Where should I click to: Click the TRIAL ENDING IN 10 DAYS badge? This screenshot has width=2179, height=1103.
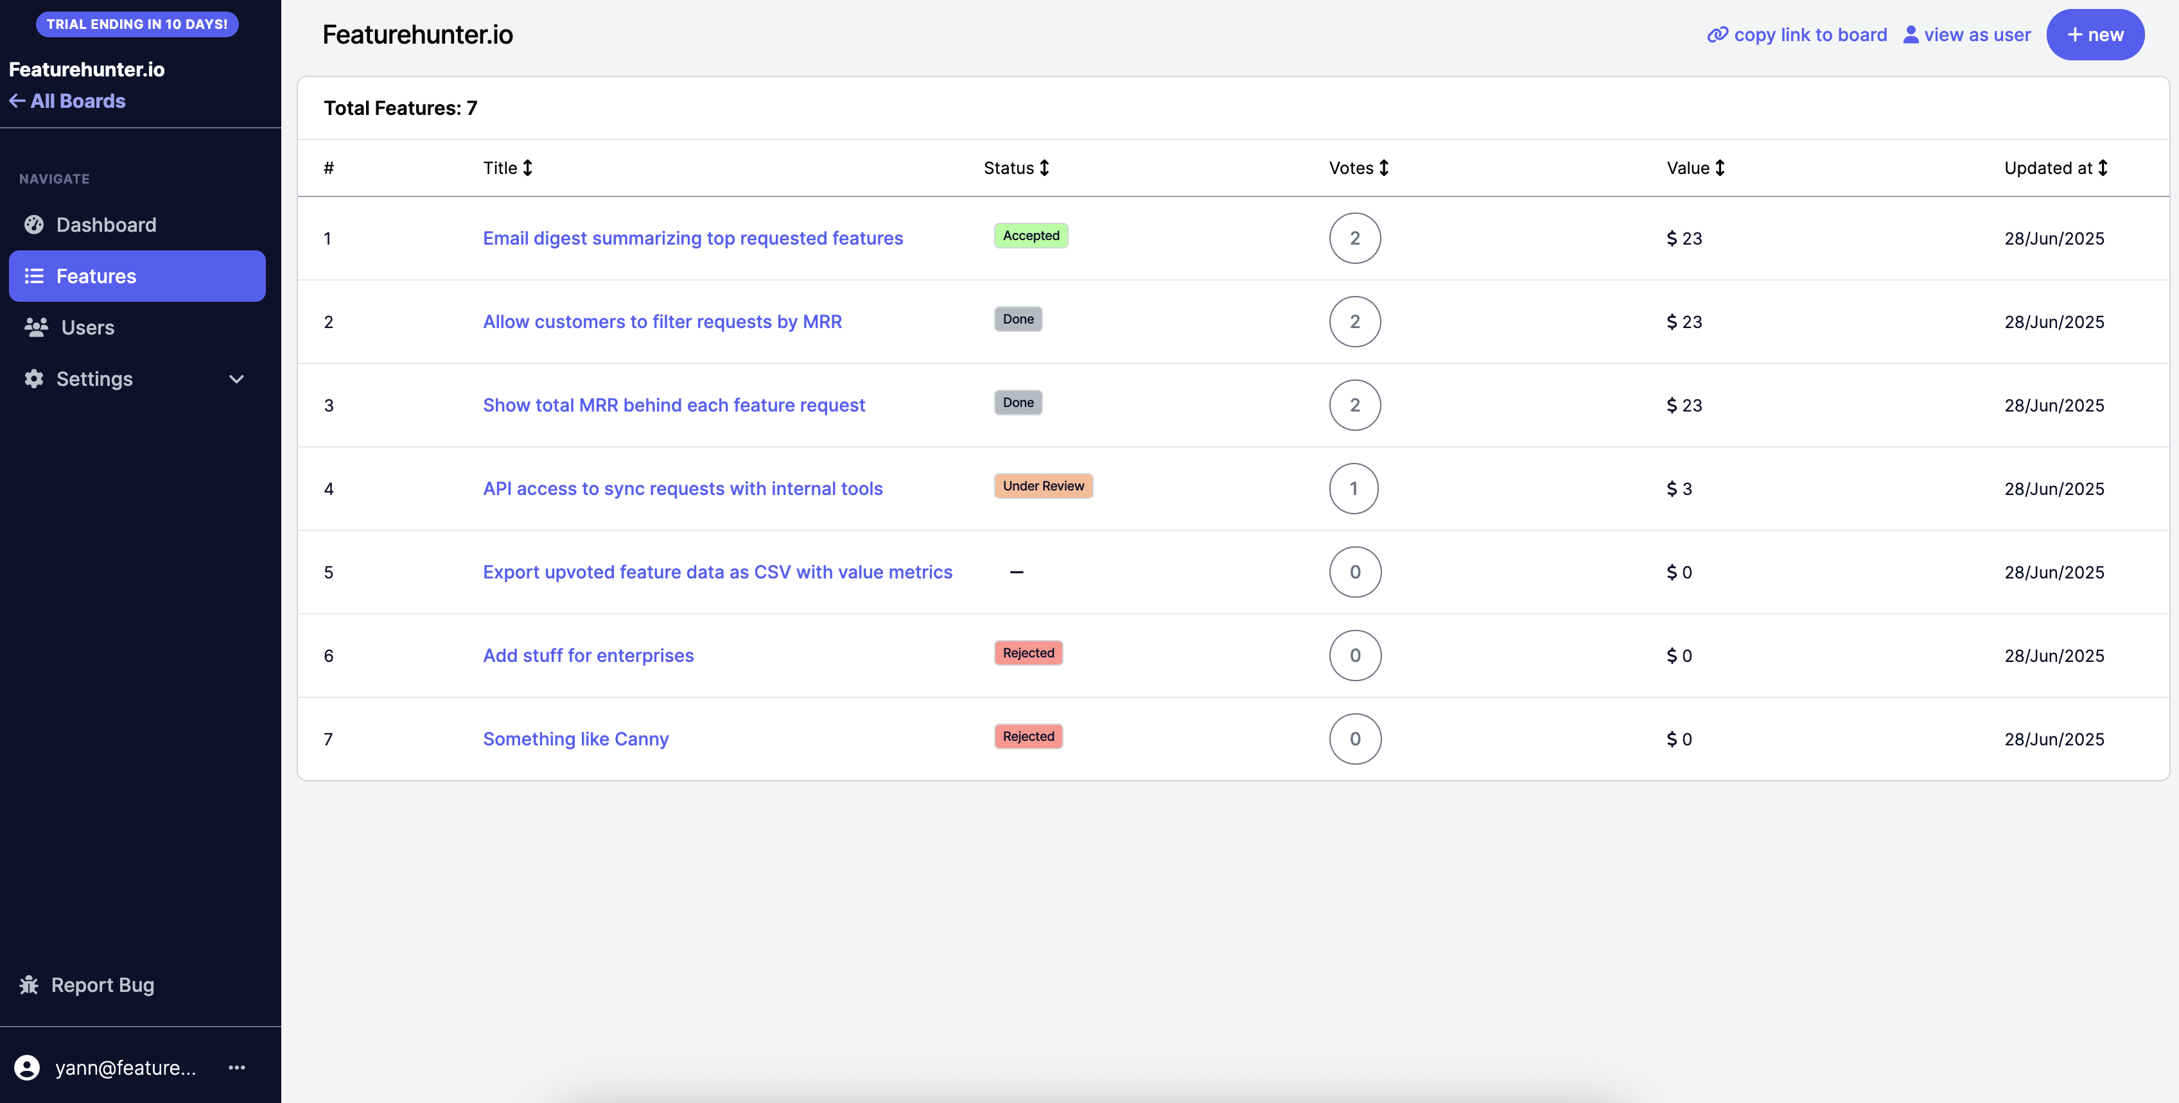[x=136, y=24]
